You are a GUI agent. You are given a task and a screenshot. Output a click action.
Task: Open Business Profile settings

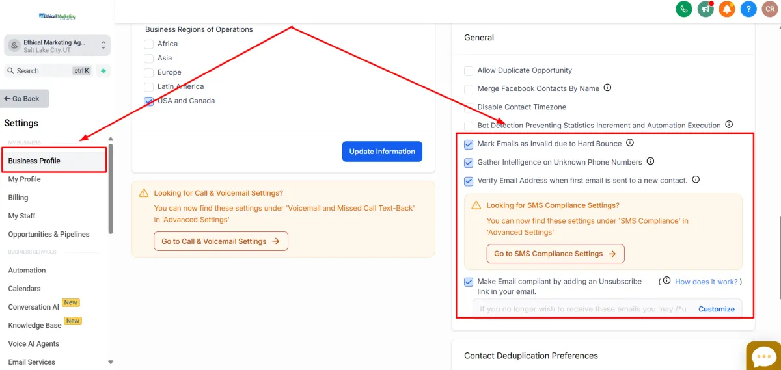click(x=34, y=161)
